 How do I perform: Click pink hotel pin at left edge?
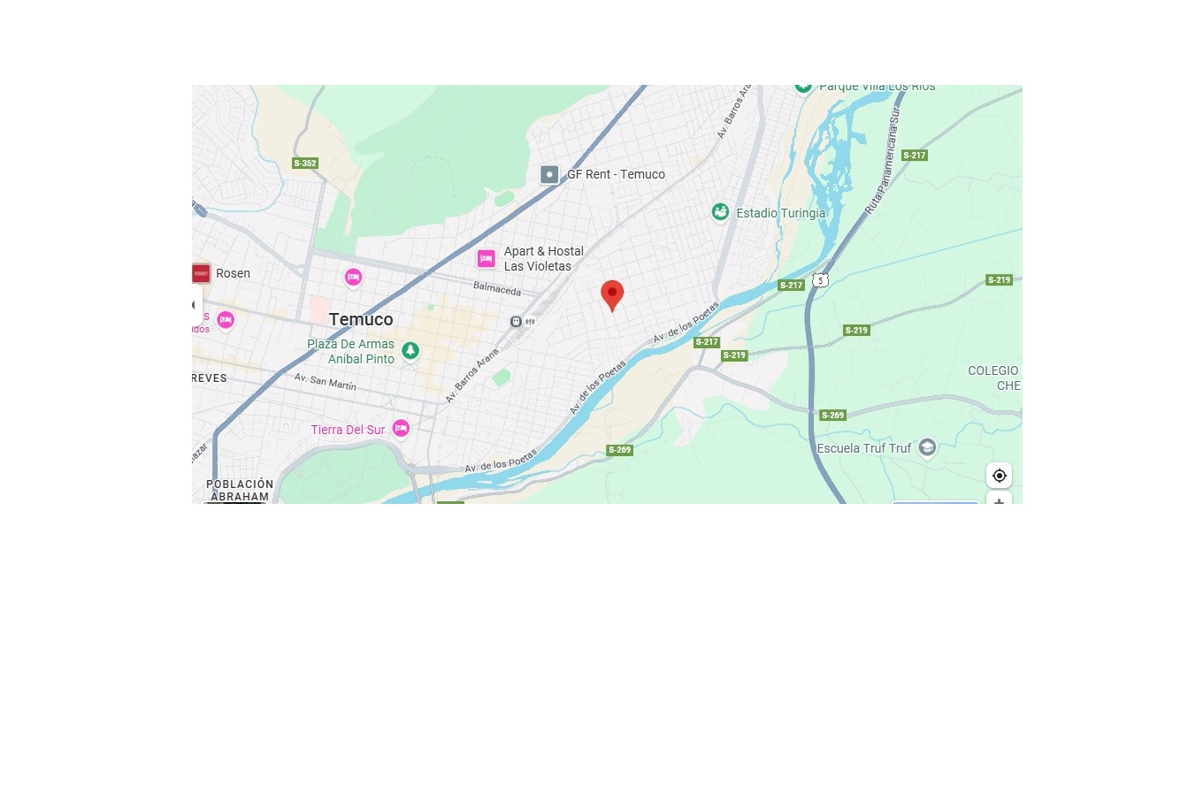click(226, 320)
